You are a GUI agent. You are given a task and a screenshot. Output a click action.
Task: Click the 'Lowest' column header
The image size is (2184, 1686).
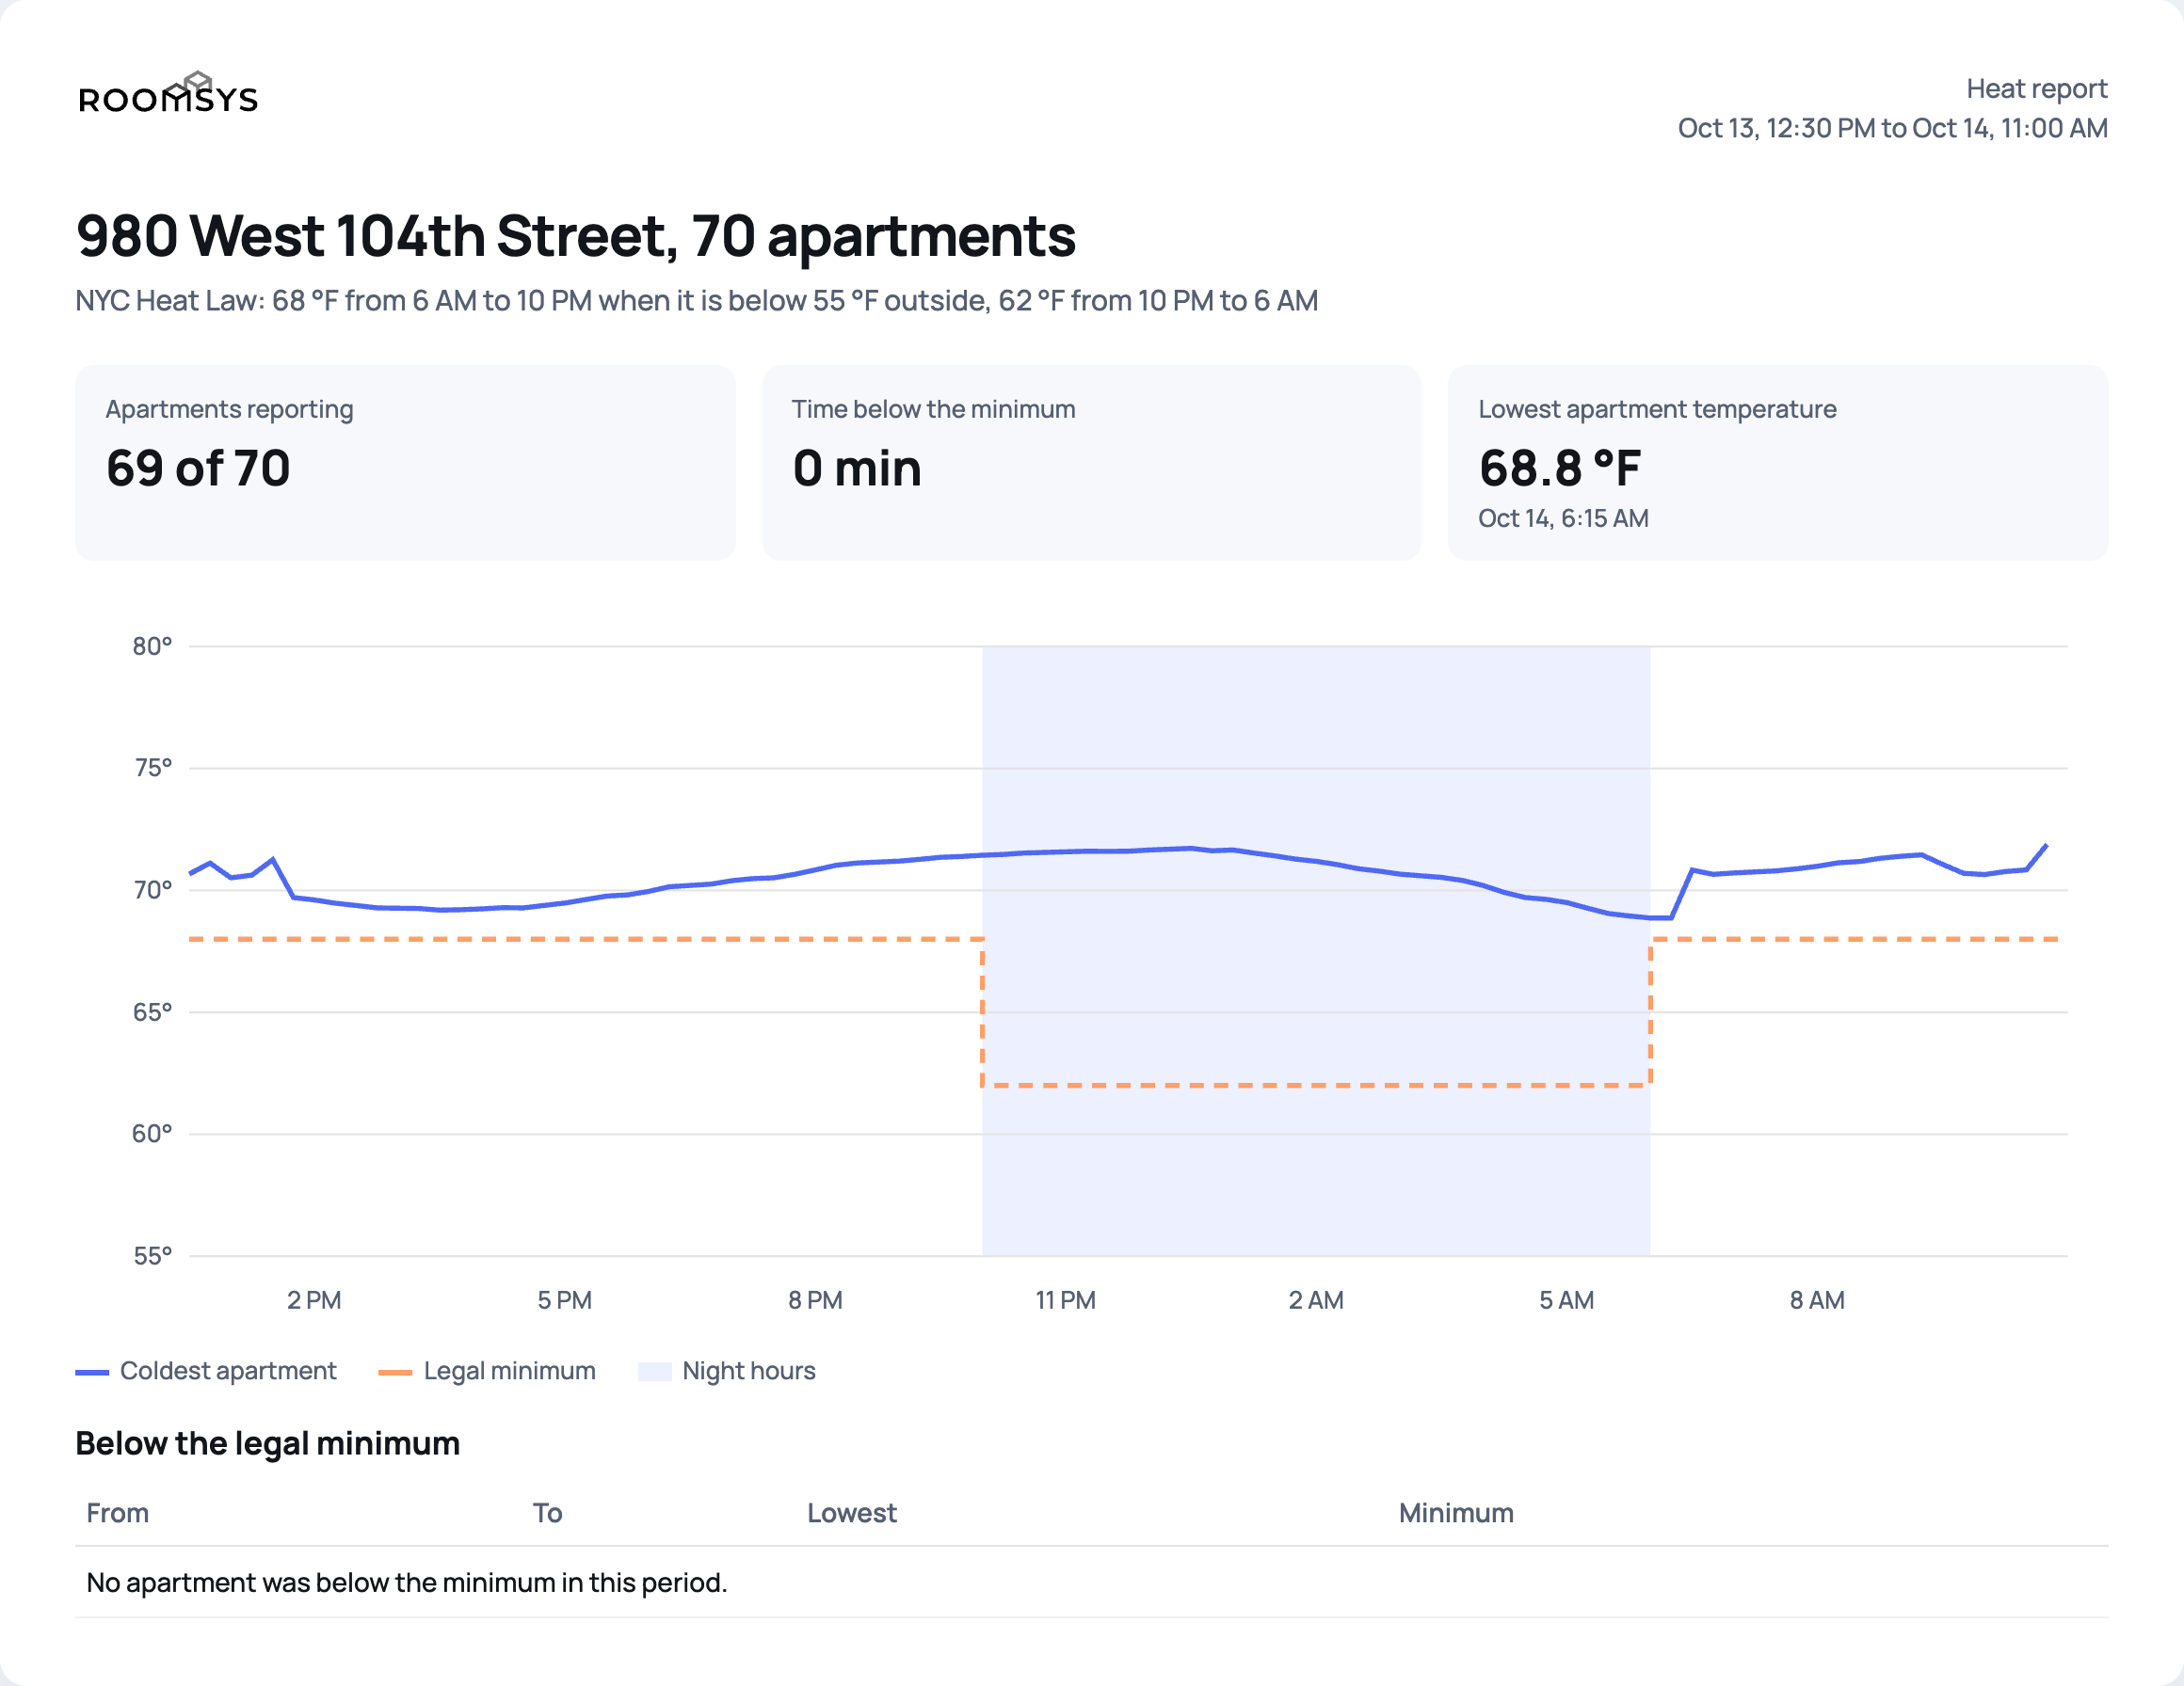(852, 1513)
